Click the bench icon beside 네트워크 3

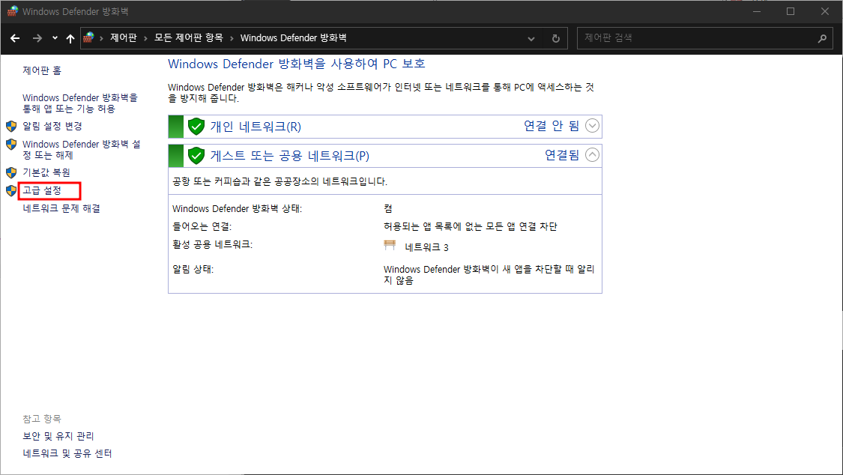[390, 246]
